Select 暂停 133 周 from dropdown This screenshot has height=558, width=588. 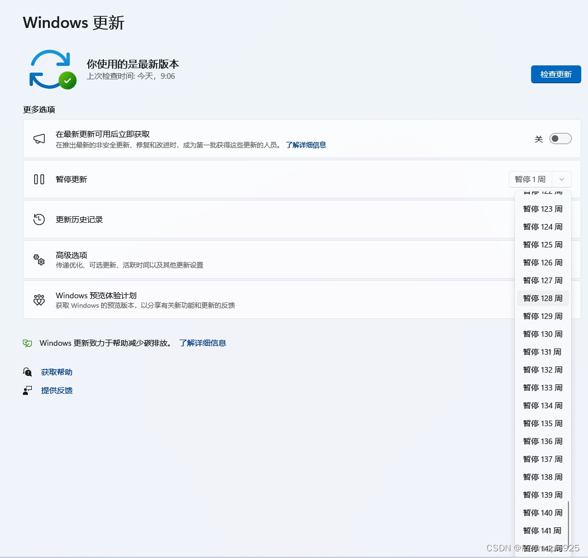[x=543, y=388]
